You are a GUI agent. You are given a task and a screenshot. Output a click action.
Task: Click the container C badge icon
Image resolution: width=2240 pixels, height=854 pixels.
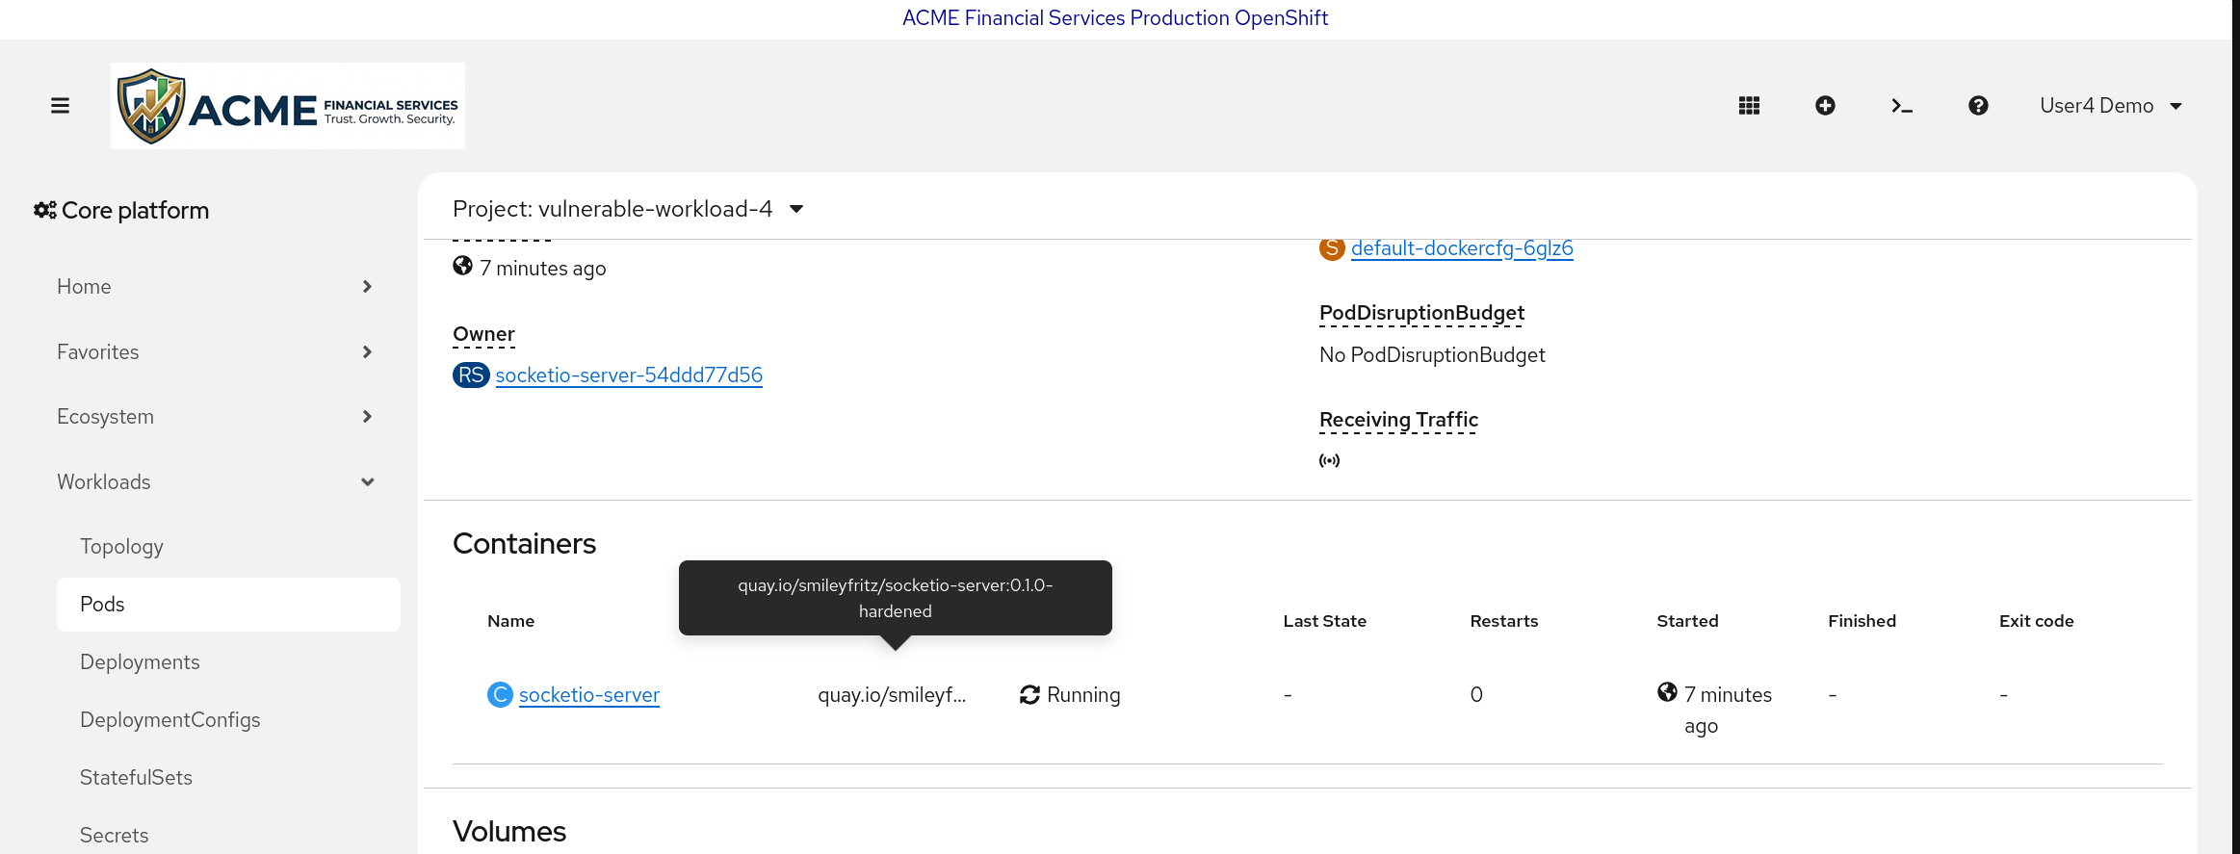[500, 694]
